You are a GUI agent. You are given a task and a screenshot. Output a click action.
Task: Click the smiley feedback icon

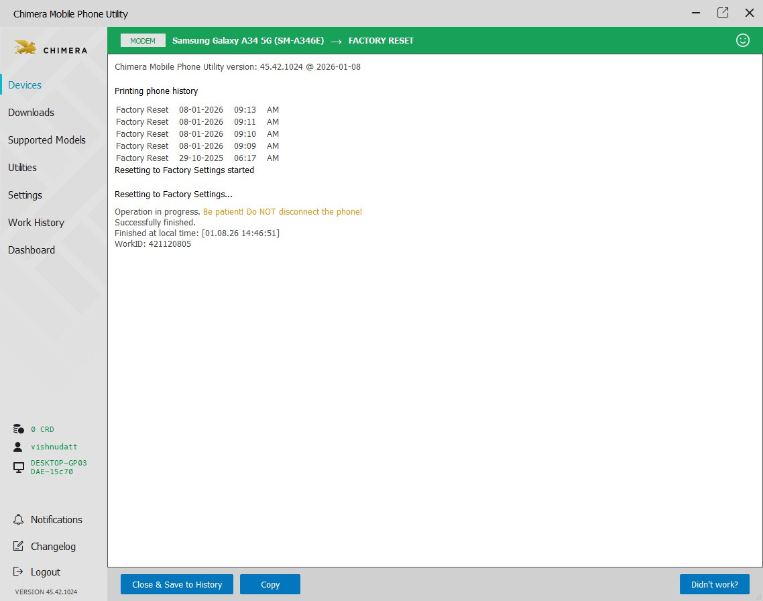click(743, 40)
